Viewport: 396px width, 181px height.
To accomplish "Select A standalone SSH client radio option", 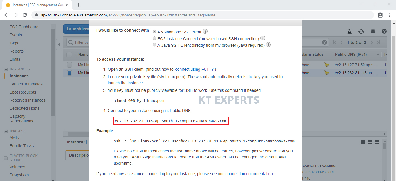I will tap(155, 32).
